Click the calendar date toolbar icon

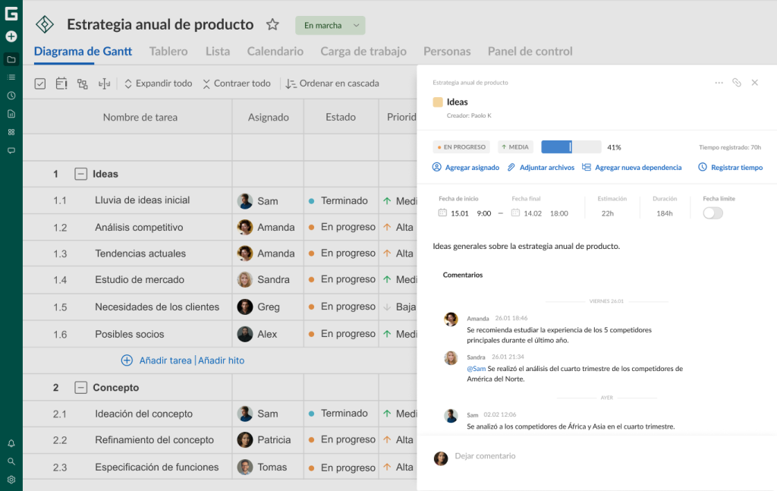61,83
